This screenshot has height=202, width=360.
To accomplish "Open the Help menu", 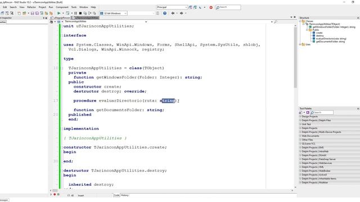I will click(93, 7).
